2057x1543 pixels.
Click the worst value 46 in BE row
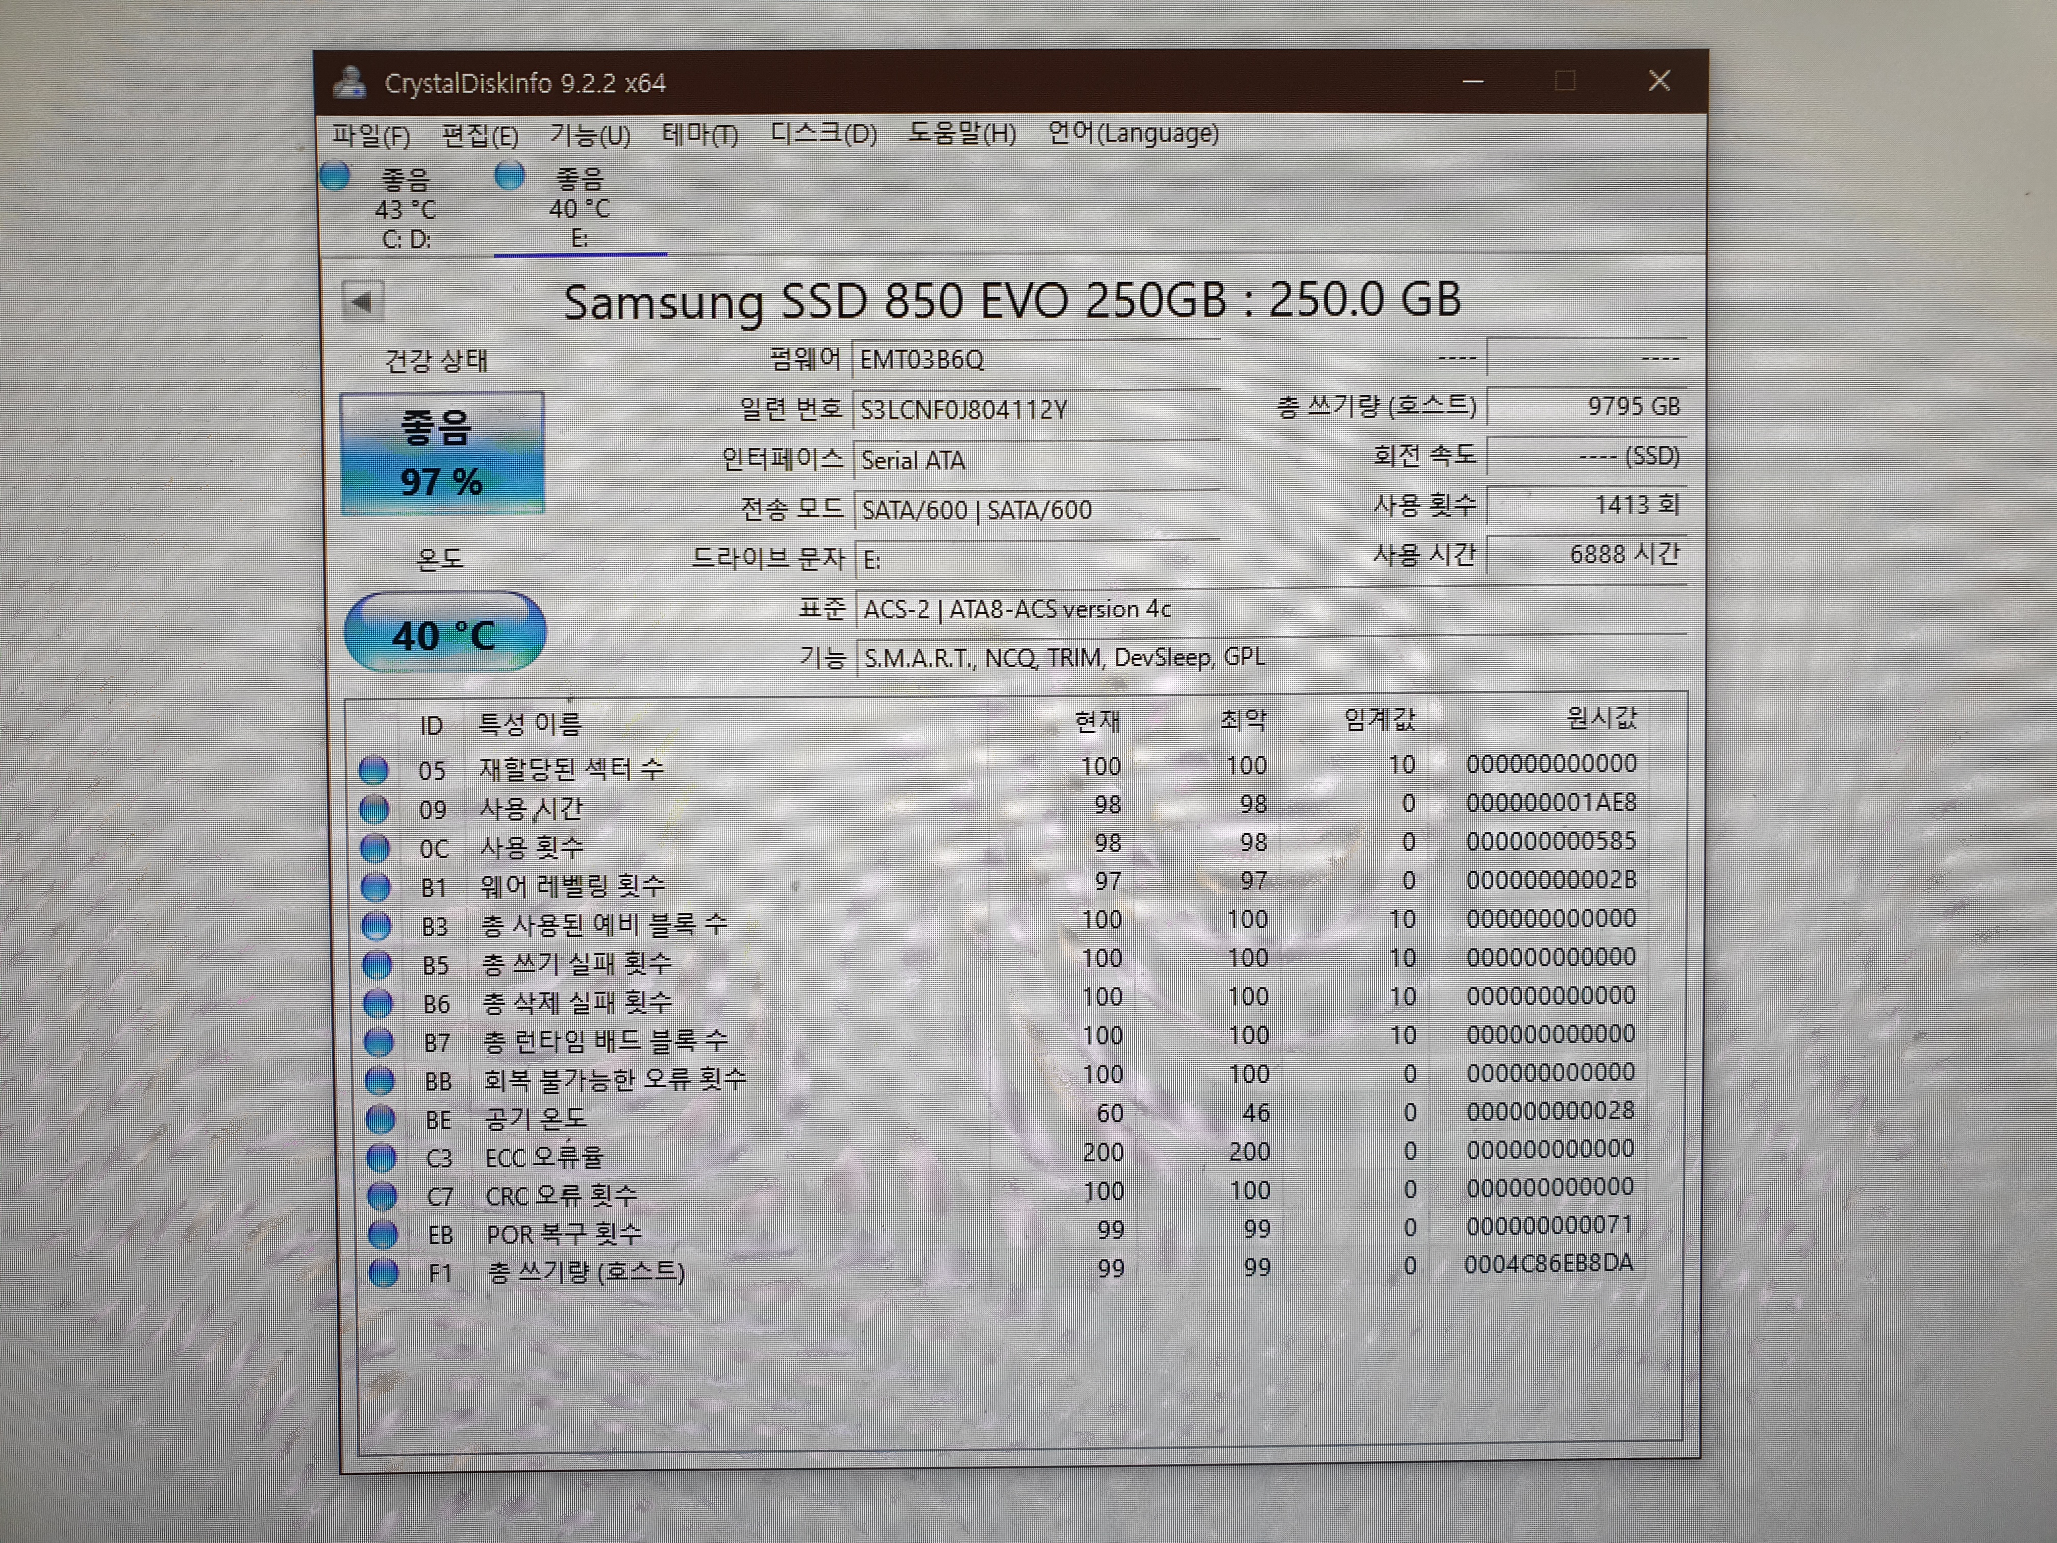click(x=1256, y=1112)
